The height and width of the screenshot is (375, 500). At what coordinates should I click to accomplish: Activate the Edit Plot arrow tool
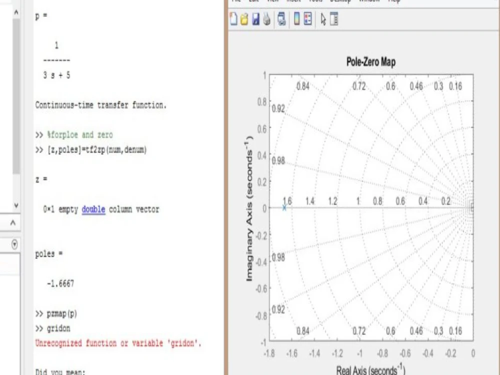pyautogui.click(x=323, y=19)
